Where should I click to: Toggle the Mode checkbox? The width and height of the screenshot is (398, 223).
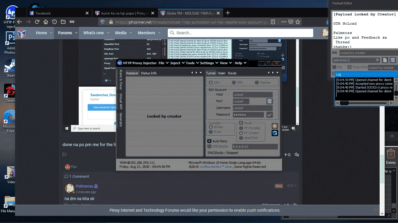pos(241,123)
